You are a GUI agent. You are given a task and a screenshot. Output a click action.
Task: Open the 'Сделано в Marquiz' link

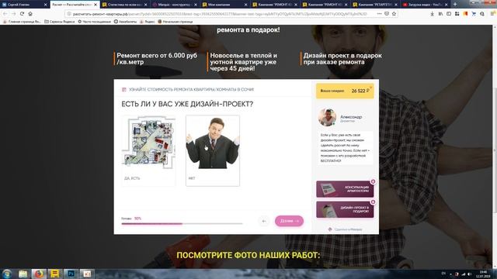[345, 229]
